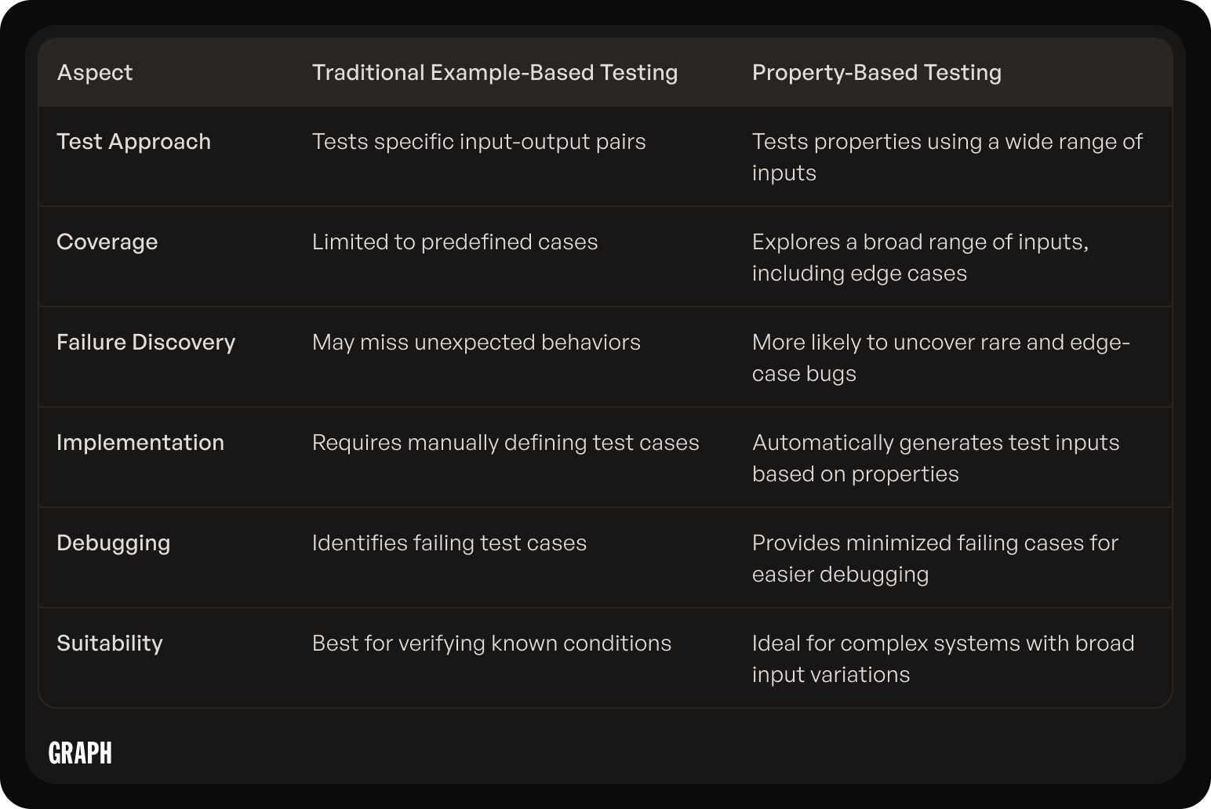Select 'May miss unexpected behaviors' text
Image resolution: width=1211 pixels, height=809 pixels.
click(476, 342)
